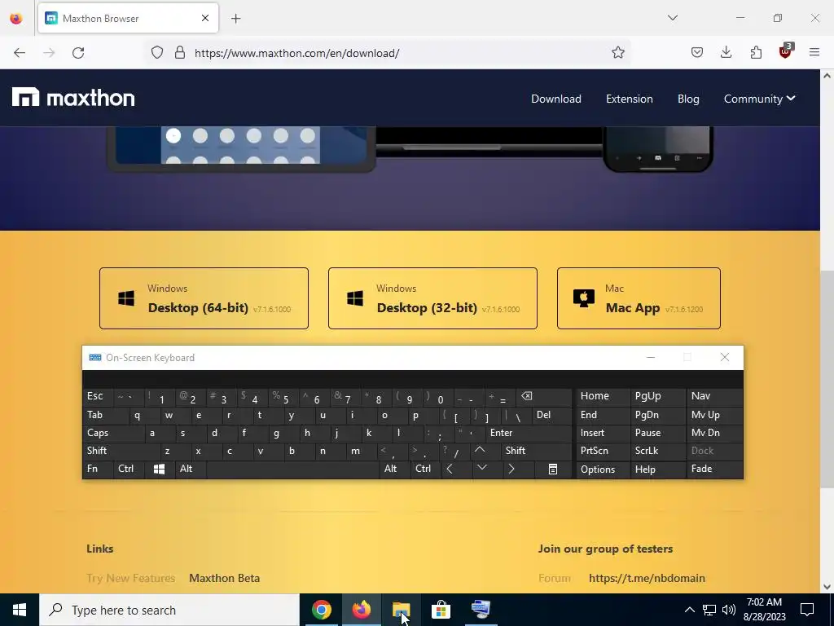834x626 pixels.
Task: Click the context menu key on keyboard
Action: [x=553, y=469]
